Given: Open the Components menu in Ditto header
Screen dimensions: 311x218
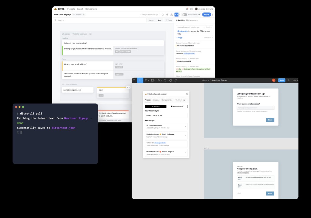Looking at the screenshot, I should tap(91, 9).
